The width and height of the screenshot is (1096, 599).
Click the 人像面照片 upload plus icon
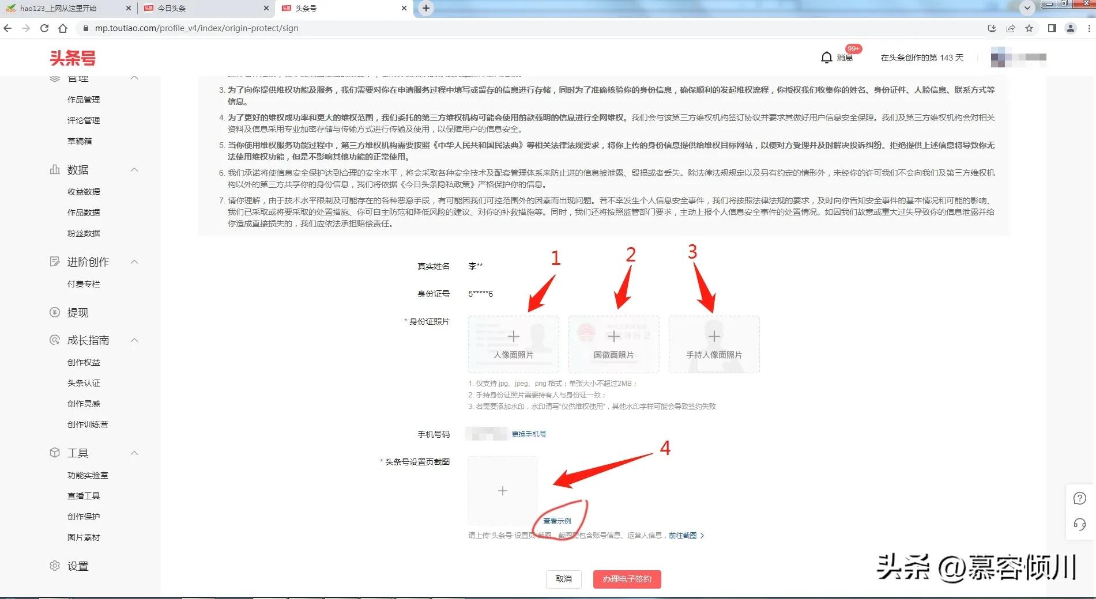(x=513, y=336)
